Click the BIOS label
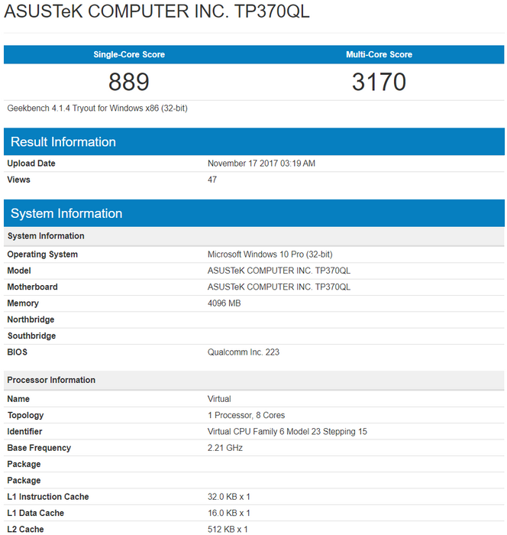 tap(17, 352)
